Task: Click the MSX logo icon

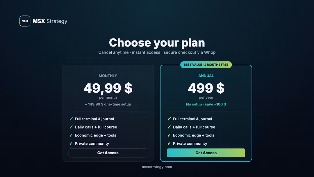Action: click(25, 21)
